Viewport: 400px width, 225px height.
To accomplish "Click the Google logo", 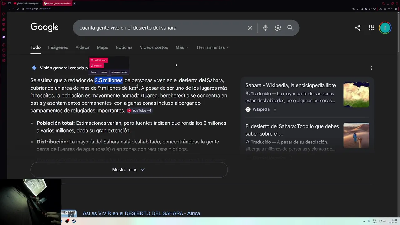I will click(44, 27).
